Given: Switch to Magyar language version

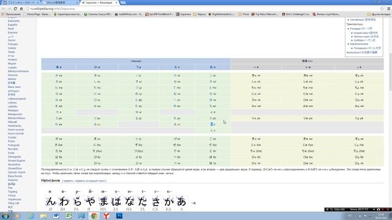Looking at the screenshot, I should (12, 64).
